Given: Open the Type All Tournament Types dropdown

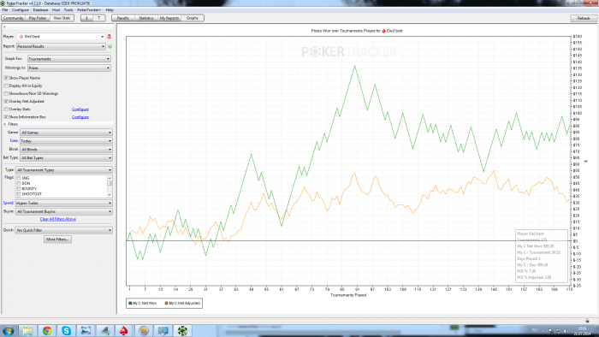Looking at the screenshot, I should pos(64,170).
